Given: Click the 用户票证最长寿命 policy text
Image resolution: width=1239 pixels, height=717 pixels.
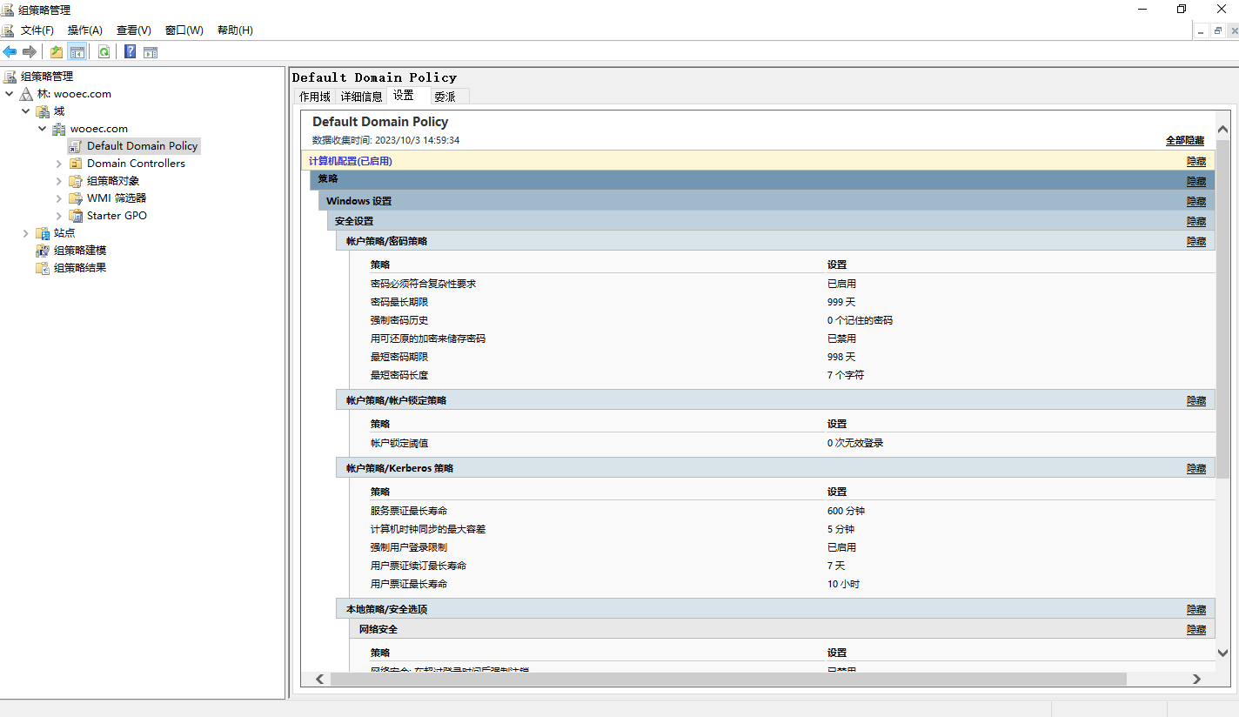Looking at the screenshot, I should [x=409, y=584].
